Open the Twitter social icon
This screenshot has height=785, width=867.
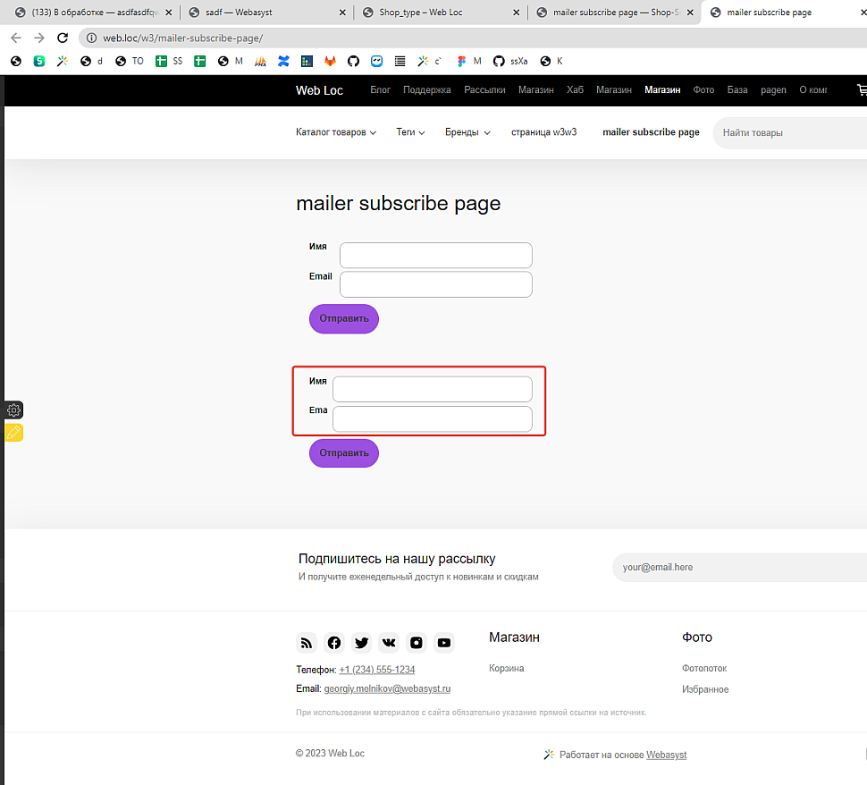tap(361, 643)
